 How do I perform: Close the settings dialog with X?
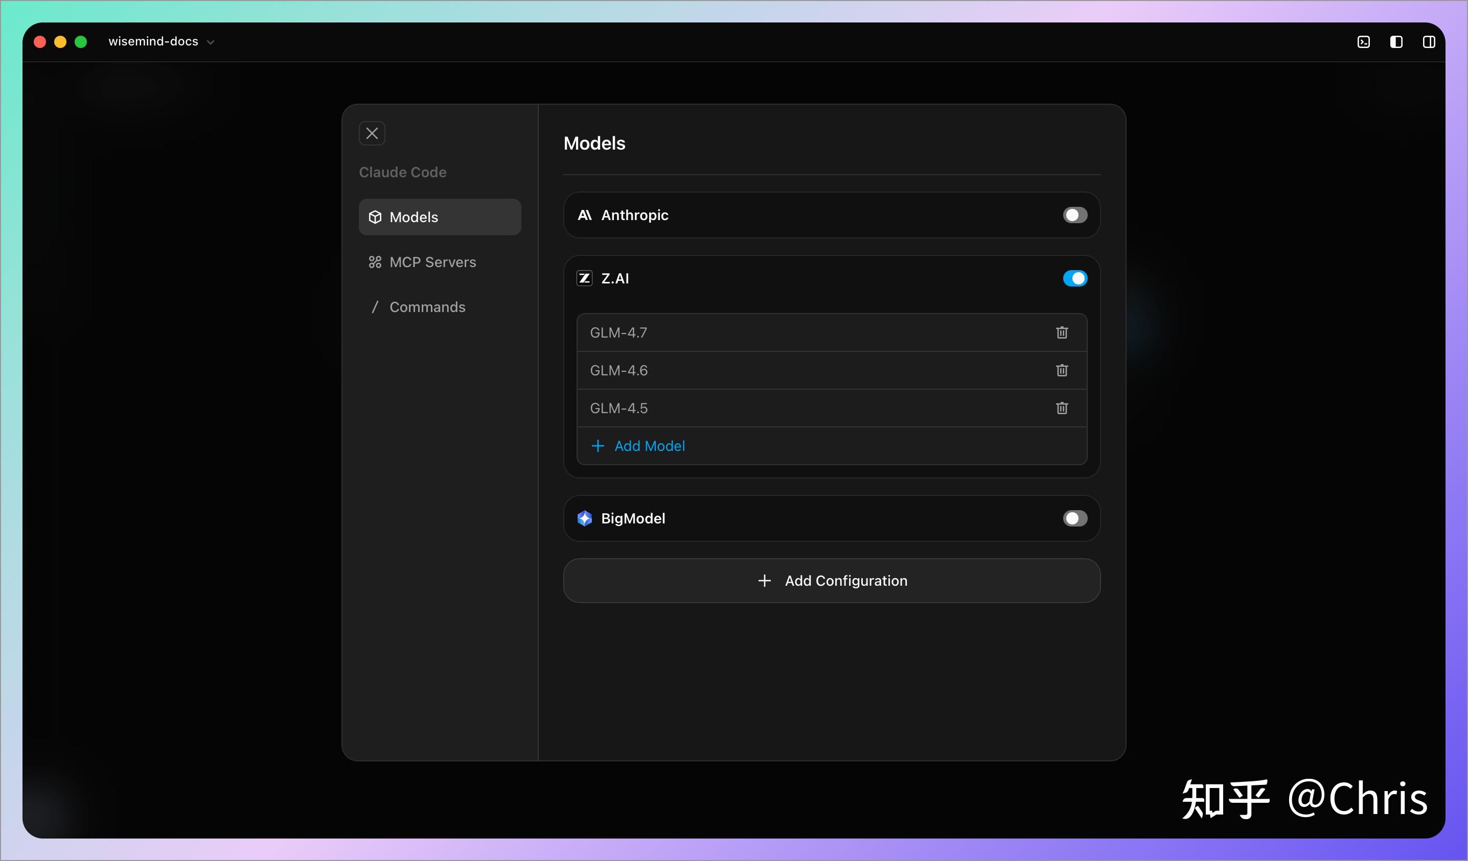point(372,133)
